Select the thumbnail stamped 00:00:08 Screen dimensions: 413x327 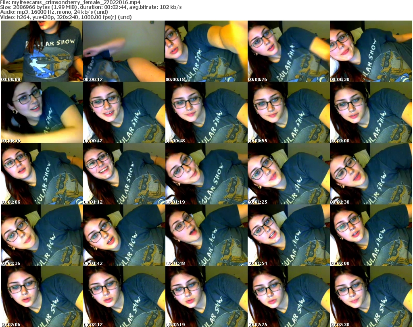coord(42,51)
